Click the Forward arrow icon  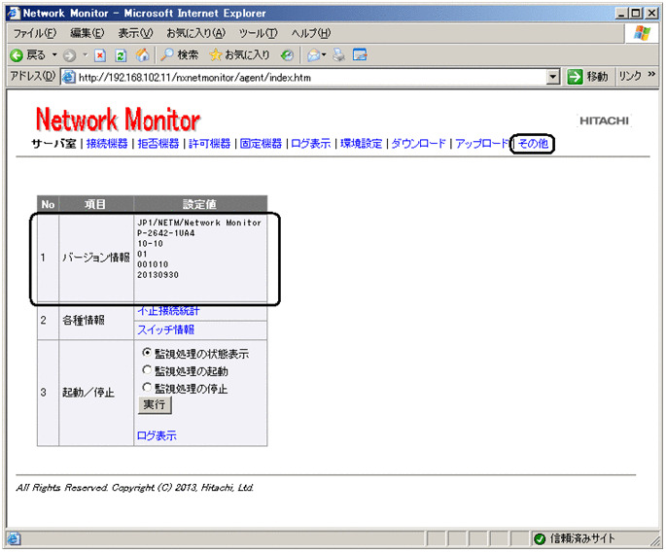click(x=70, y=55)
